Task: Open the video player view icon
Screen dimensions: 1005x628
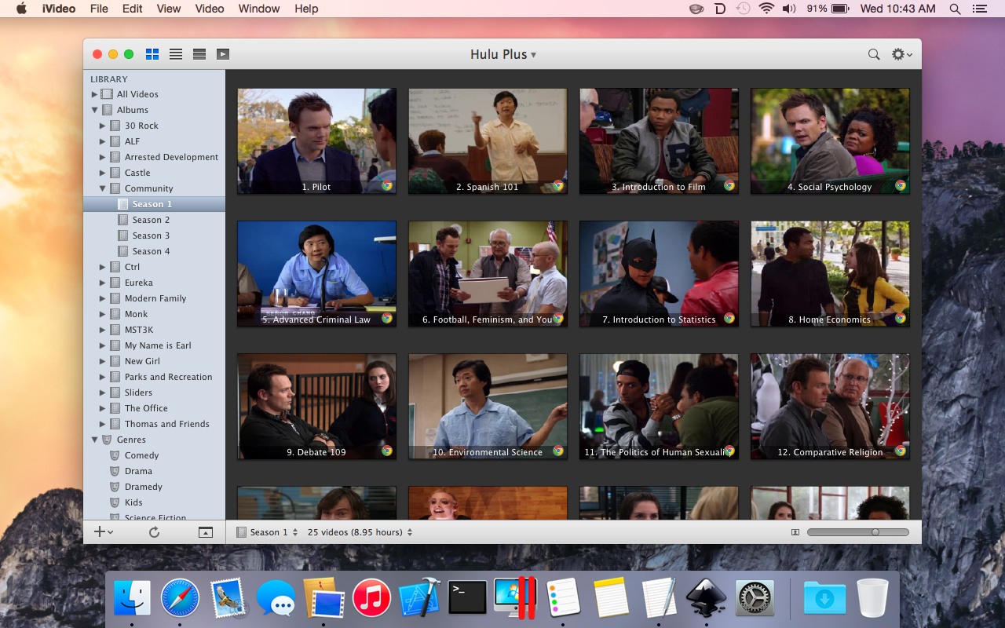Action: [222, 53]
